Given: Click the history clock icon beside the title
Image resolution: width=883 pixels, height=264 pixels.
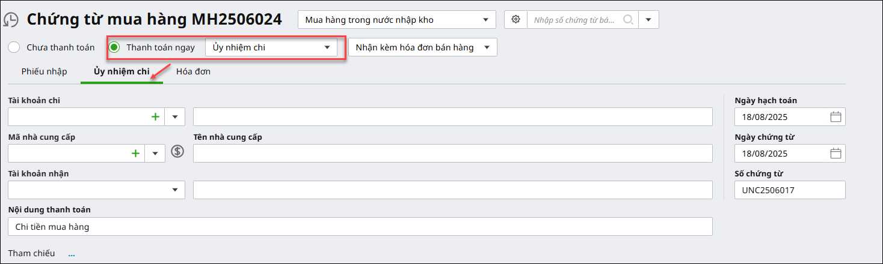Looking at the screenshot, I should (x=11, y=20).
